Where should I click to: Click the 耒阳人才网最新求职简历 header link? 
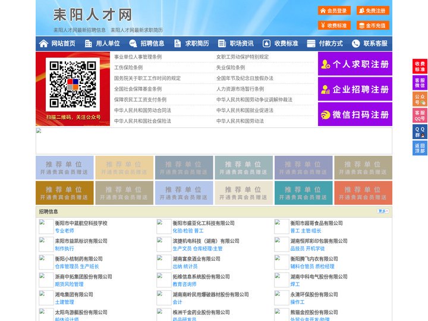click(137, 30)
